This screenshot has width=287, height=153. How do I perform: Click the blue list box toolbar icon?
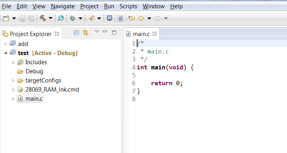120,18
